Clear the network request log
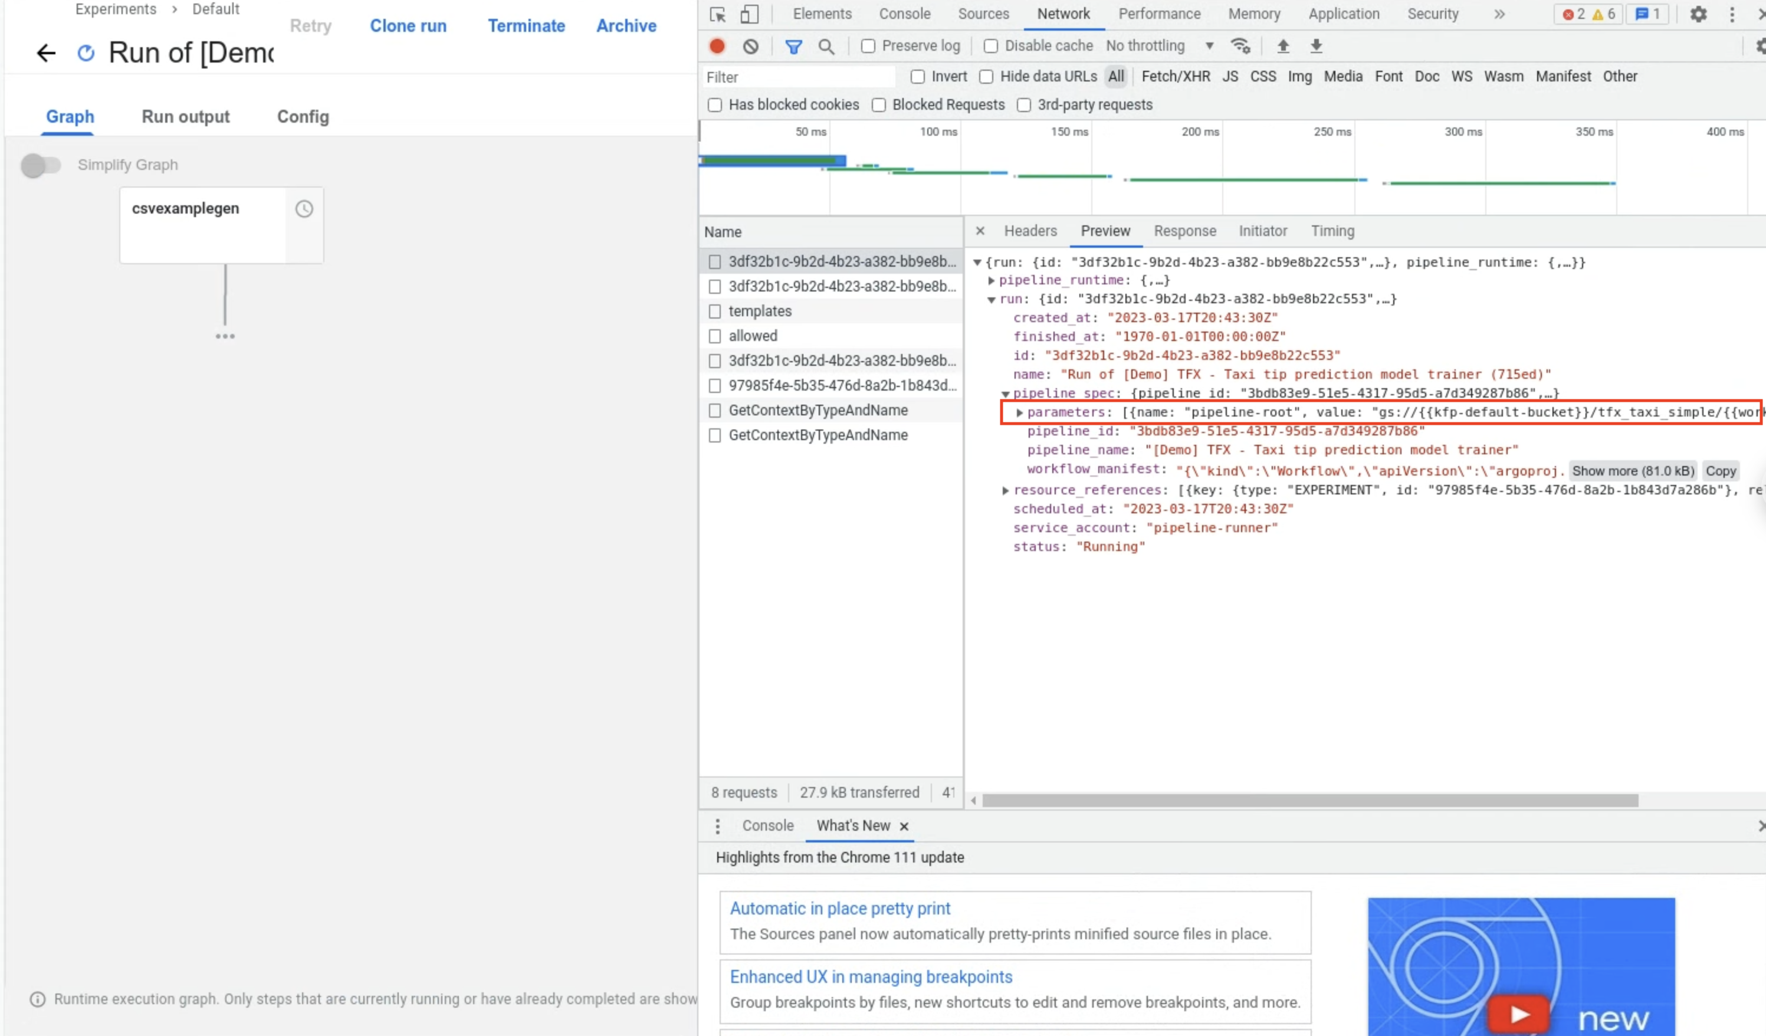Viewport: 1766px width, 1036px height. [750, 45]
